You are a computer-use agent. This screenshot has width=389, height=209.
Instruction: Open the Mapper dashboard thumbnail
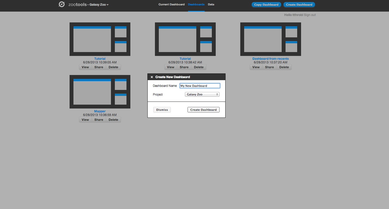pos(100,92)
